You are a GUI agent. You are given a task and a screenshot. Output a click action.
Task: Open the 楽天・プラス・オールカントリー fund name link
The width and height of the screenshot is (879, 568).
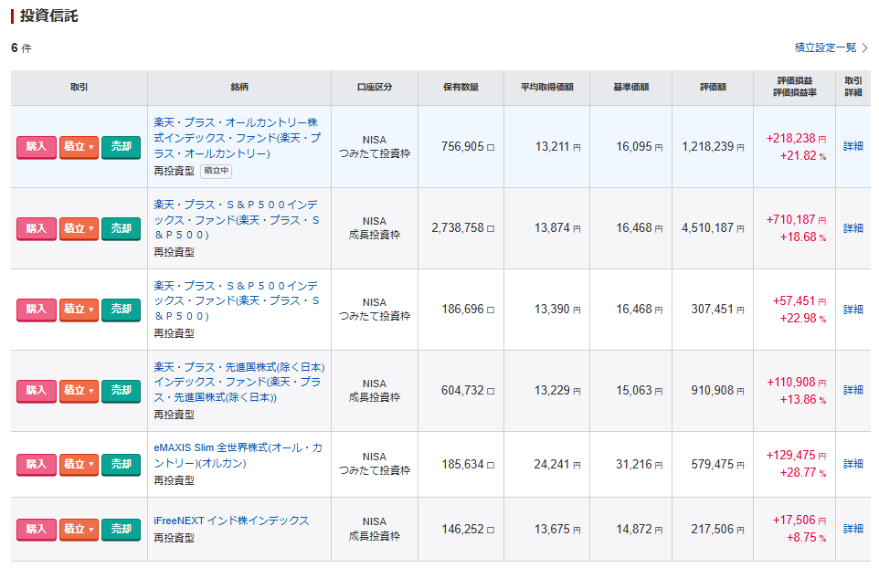pos(237,138)
